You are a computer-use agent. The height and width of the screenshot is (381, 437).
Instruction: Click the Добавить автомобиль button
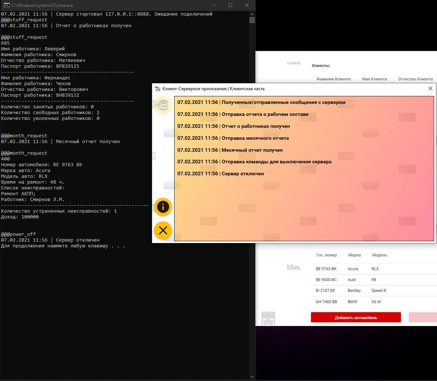click(356, 317)
